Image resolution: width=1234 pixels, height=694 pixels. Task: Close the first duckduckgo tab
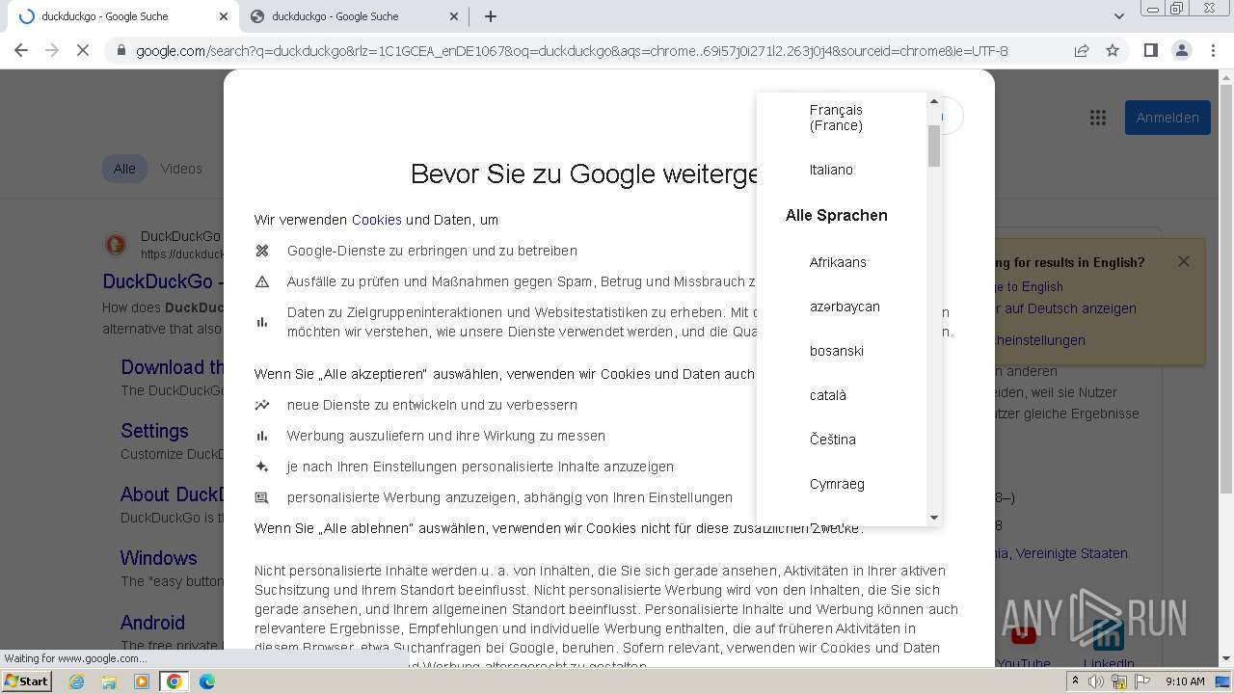pos(224,16)
